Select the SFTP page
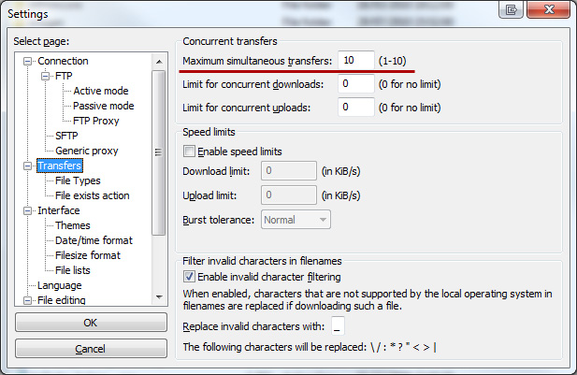 (66, 136)
